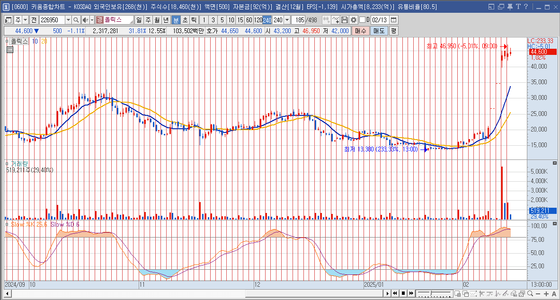Image resolution: width=560 pixels, height=300 pixels.
Task: Open the 240 interval dropdown arrow
Action: tap(287, 20)
